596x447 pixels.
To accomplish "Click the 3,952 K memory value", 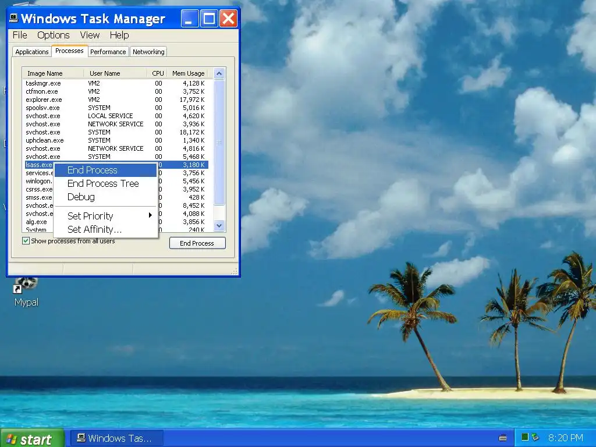I will (193, 189).
